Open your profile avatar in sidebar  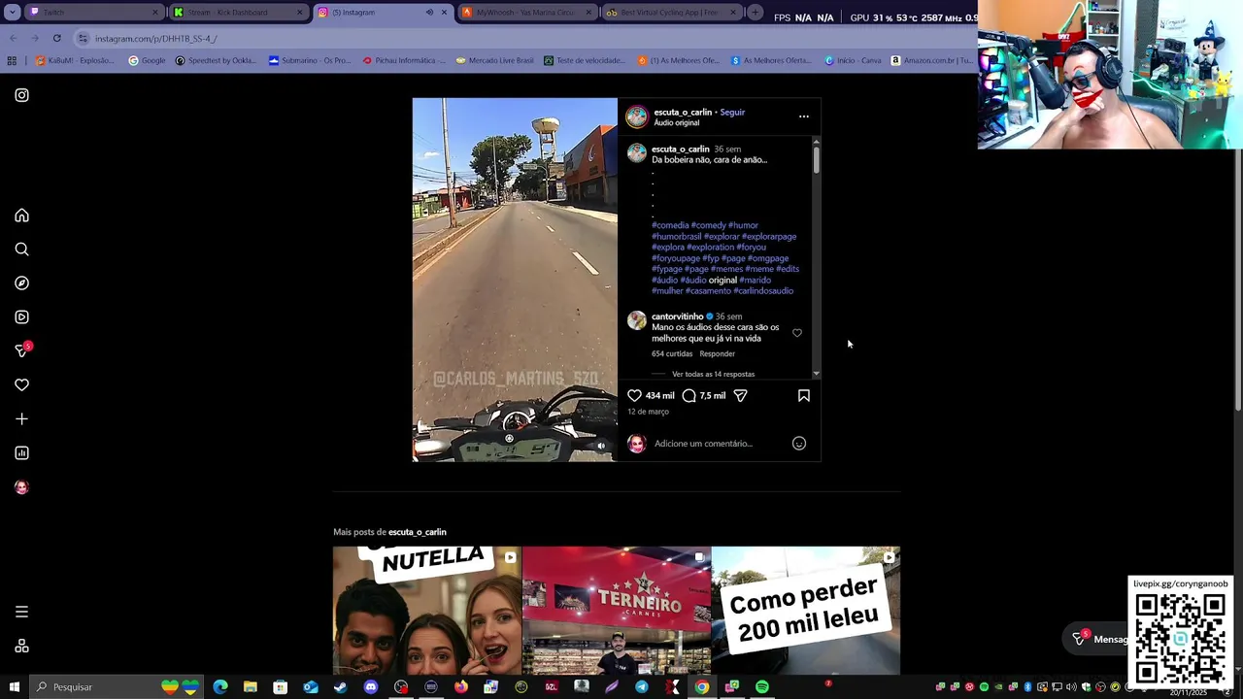click(x=21, y=487)
